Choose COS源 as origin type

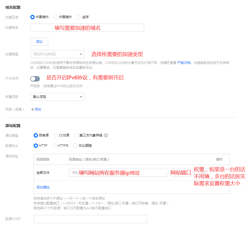pos(56,135)
